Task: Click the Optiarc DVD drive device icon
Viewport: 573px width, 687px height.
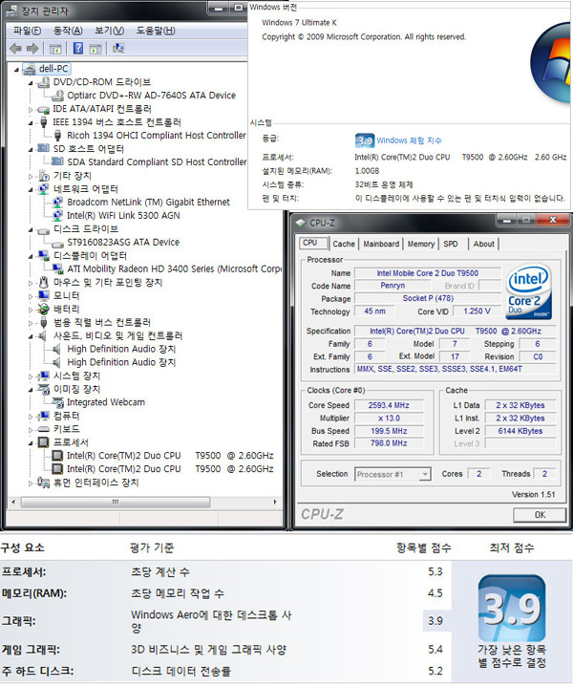Action: pos(58,96)
